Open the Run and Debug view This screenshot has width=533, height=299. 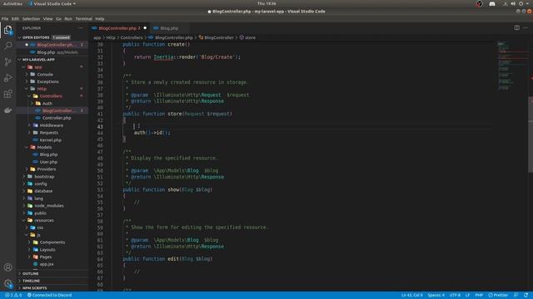[7, 78]
